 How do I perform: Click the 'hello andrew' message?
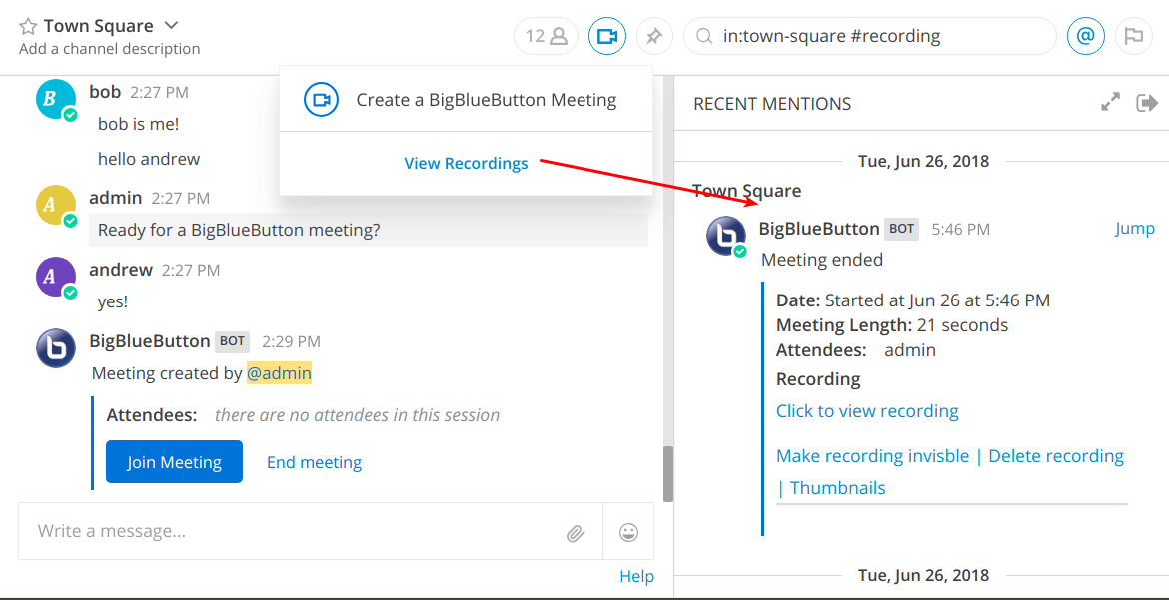pos(149,159)
